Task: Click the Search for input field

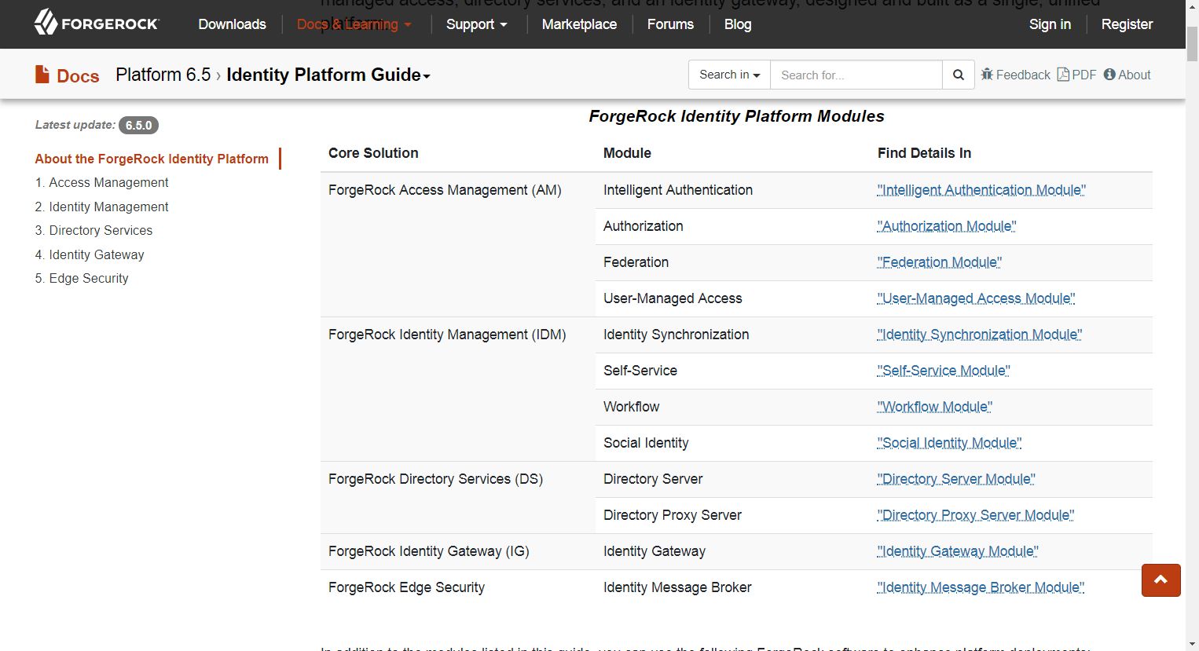Action: click(x=856, y=75)
